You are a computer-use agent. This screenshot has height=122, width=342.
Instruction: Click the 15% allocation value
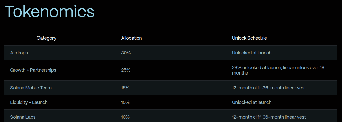tap(125, 88)
